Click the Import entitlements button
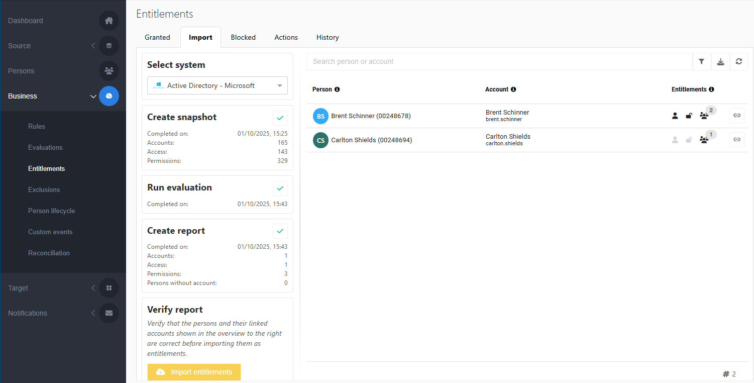 click(x=194, y=372)
